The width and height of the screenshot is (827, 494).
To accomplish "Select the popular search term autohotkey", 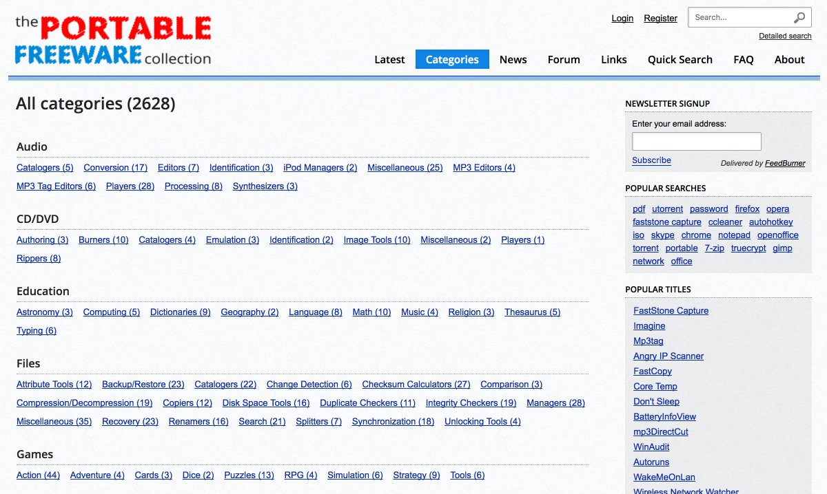I will pos(770,222).
